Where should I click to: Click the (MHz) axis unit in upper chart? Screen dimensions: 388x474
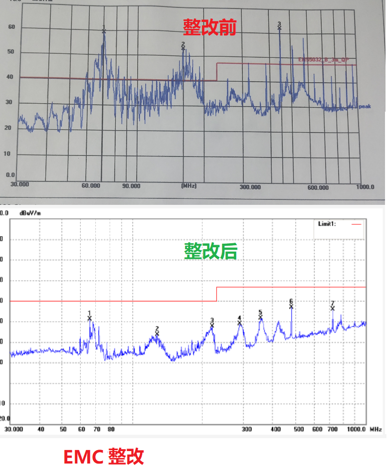[x=189, y=185]
